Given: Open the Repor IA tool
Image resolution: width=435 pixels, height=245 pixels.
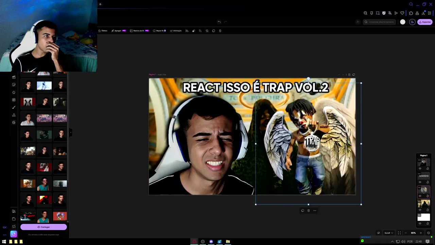Looking at the screenshot, I should [159, 31].
